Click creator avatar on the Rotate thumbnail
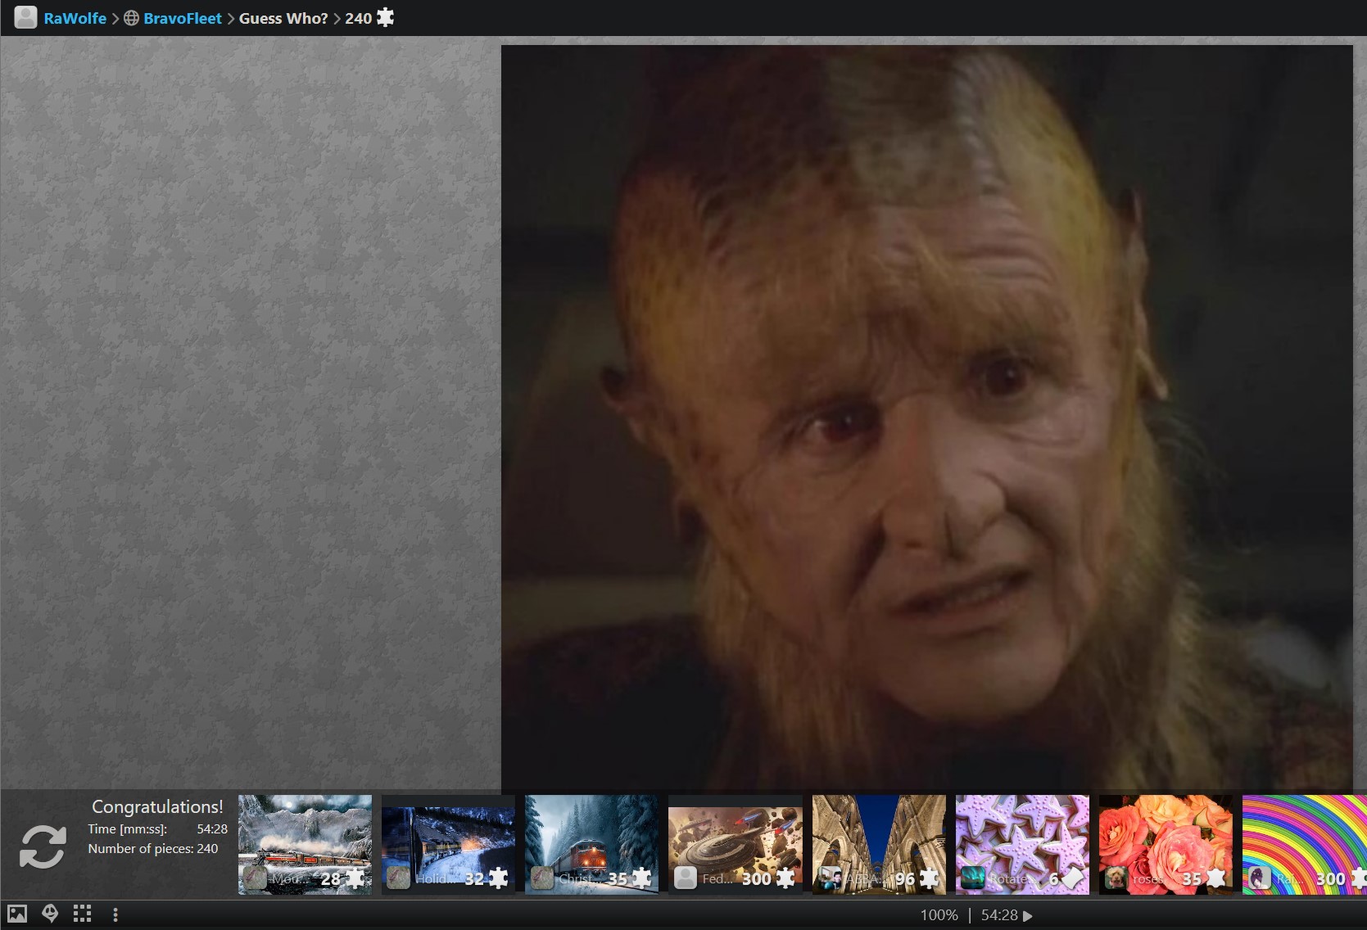The width and height of the screenshot is (1367, 930). [x=972, y=878]
